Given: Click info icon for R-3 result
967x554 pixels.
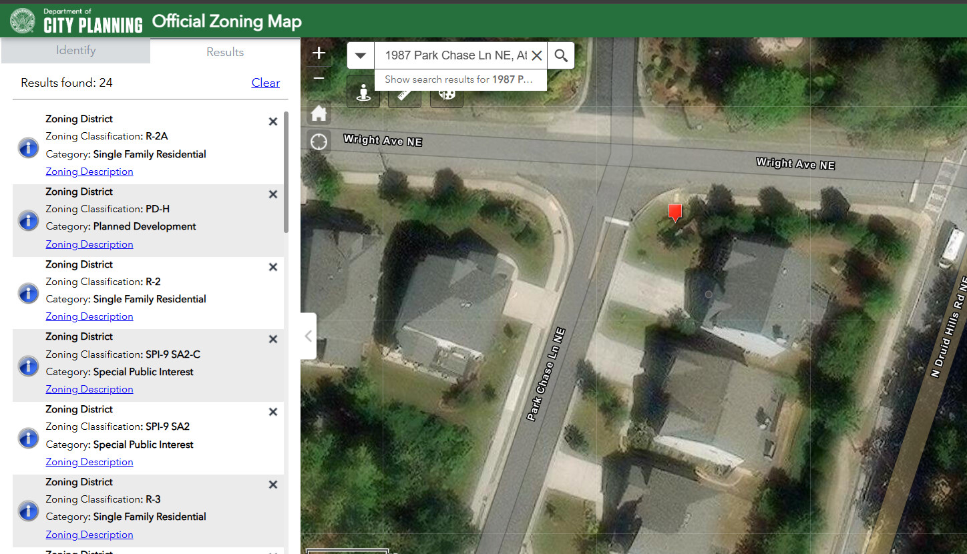Looking at the screenshot, I should click(x=28, y=511).
